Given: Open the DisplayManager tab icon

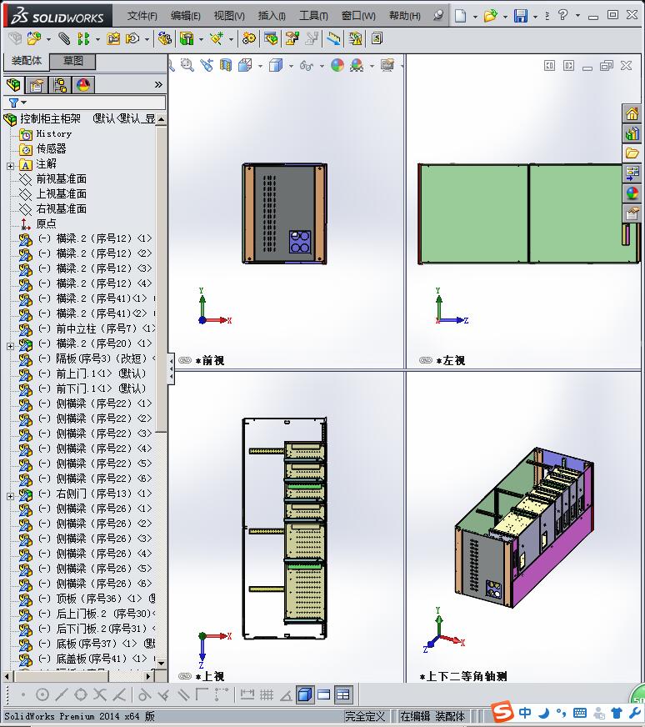Looking at the screenshot, I should pos(84,85).
